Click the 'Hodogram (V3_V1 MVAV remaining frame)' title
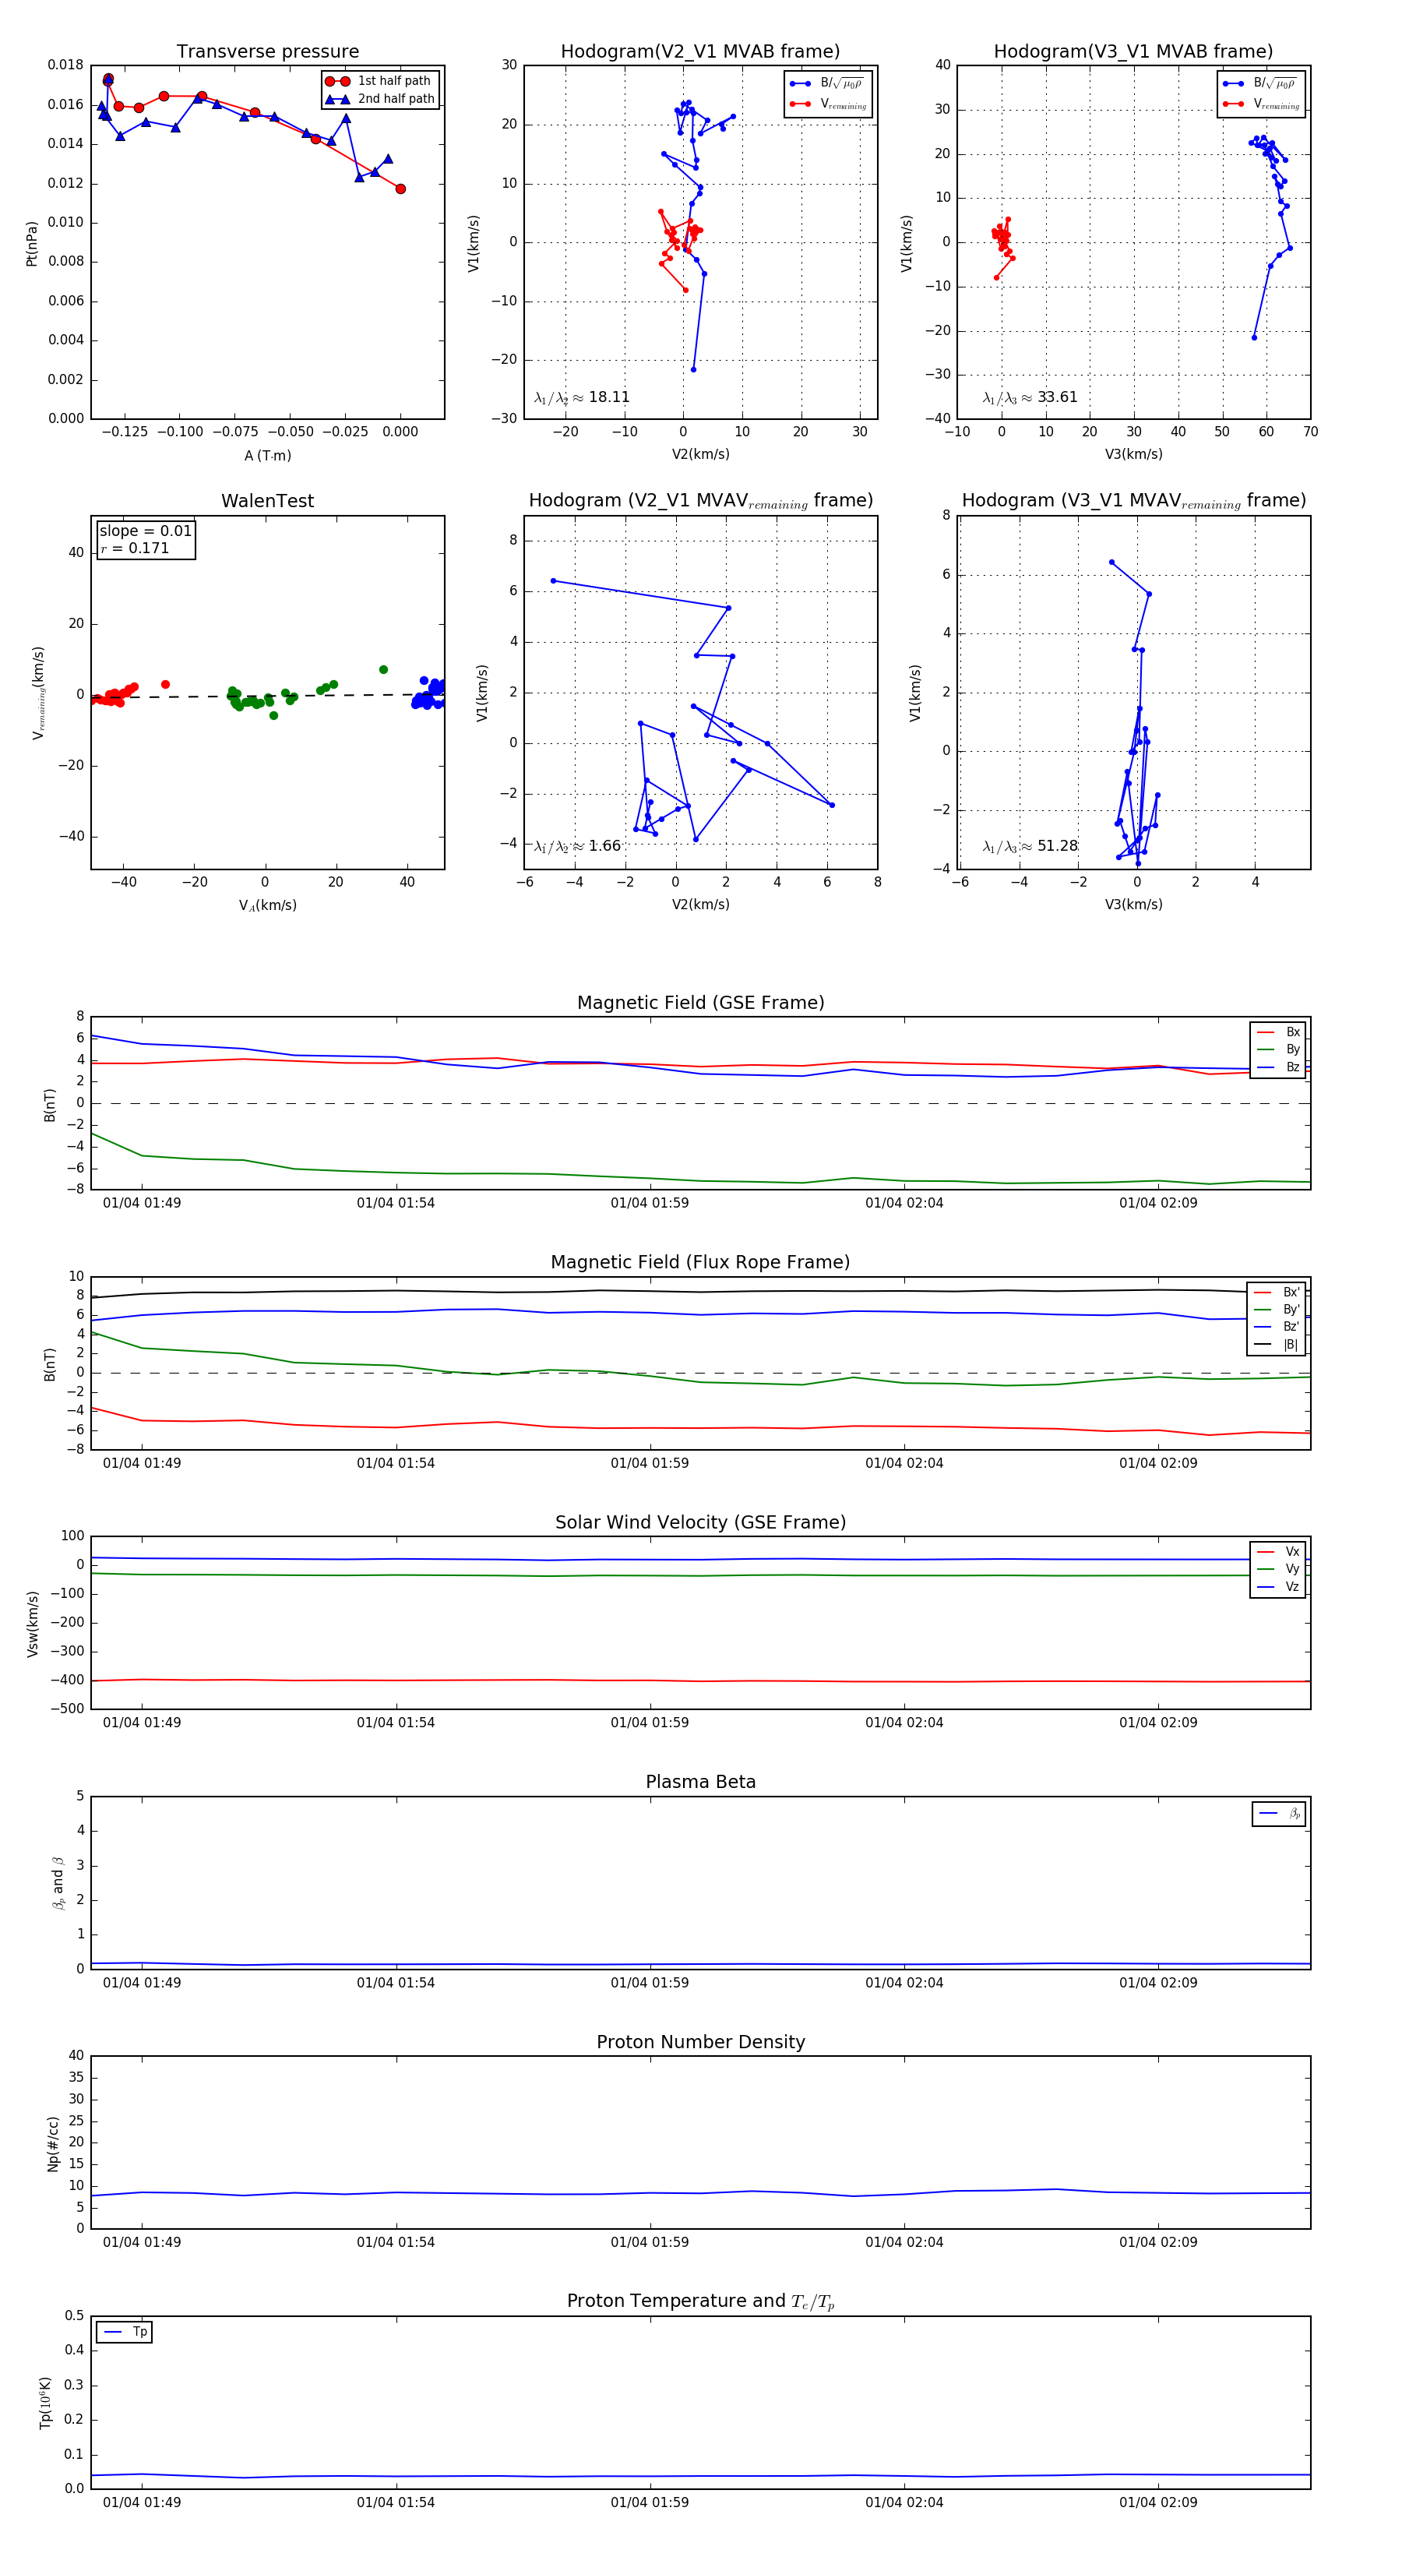This screenshot has height=2571, width=1402. coord(1133,501)
